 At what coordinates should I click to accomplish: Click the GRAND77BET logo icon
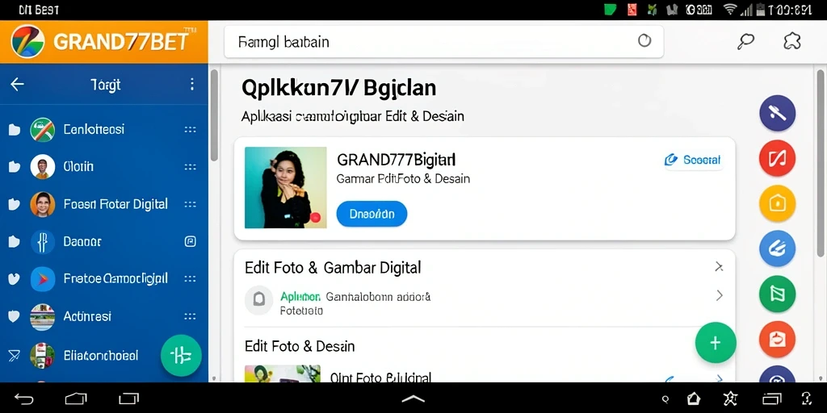(x=27, y=41)
